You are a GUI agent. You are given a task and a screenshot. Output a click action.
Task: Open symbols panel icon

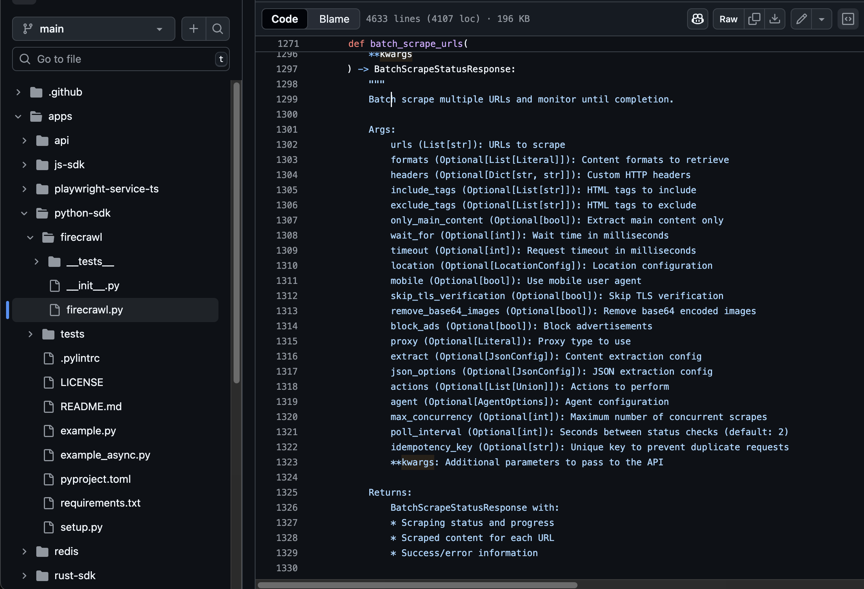848,19
